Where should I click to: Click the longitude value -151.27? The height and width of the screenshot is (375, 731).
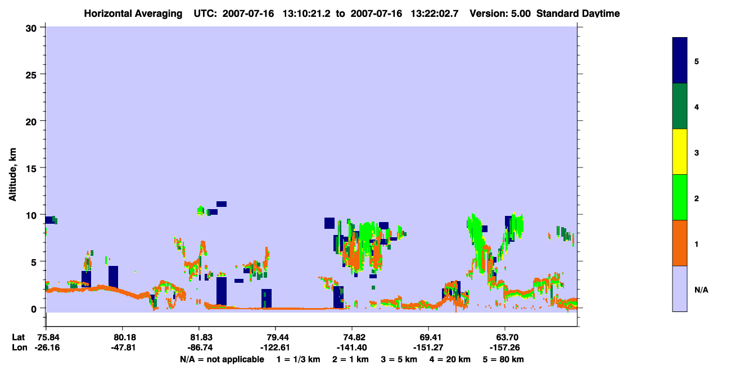tap(428, 347)
